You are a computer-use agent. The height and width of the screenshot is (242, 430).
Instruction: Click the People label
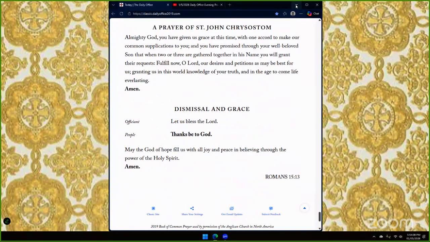click(x=130, y=135)
